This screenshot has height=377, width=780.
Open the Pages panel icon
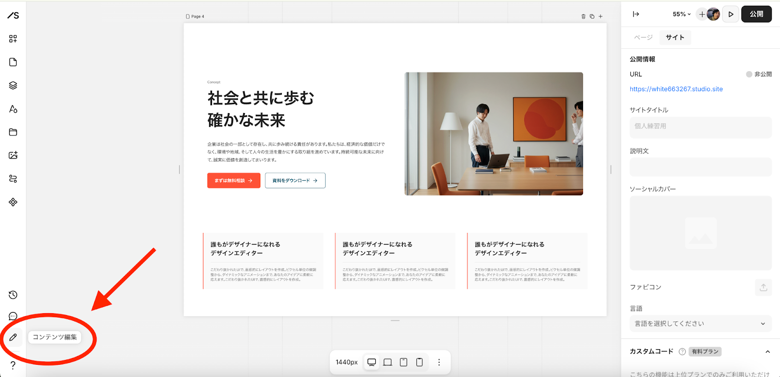[13, 62]
